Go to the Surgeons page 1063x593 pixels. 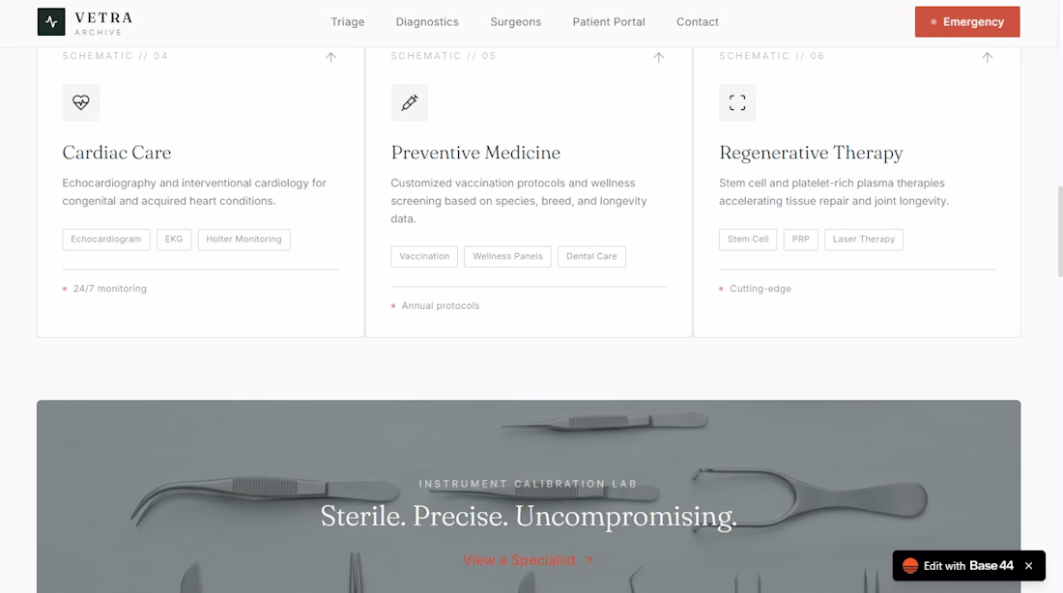coord(516,21)
